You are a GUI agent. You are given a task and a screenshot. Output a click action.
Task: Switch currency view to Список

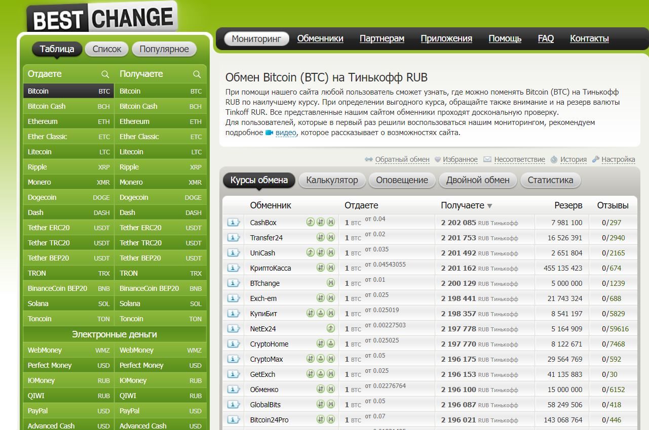pyautogui.click(x=107, y=49)
